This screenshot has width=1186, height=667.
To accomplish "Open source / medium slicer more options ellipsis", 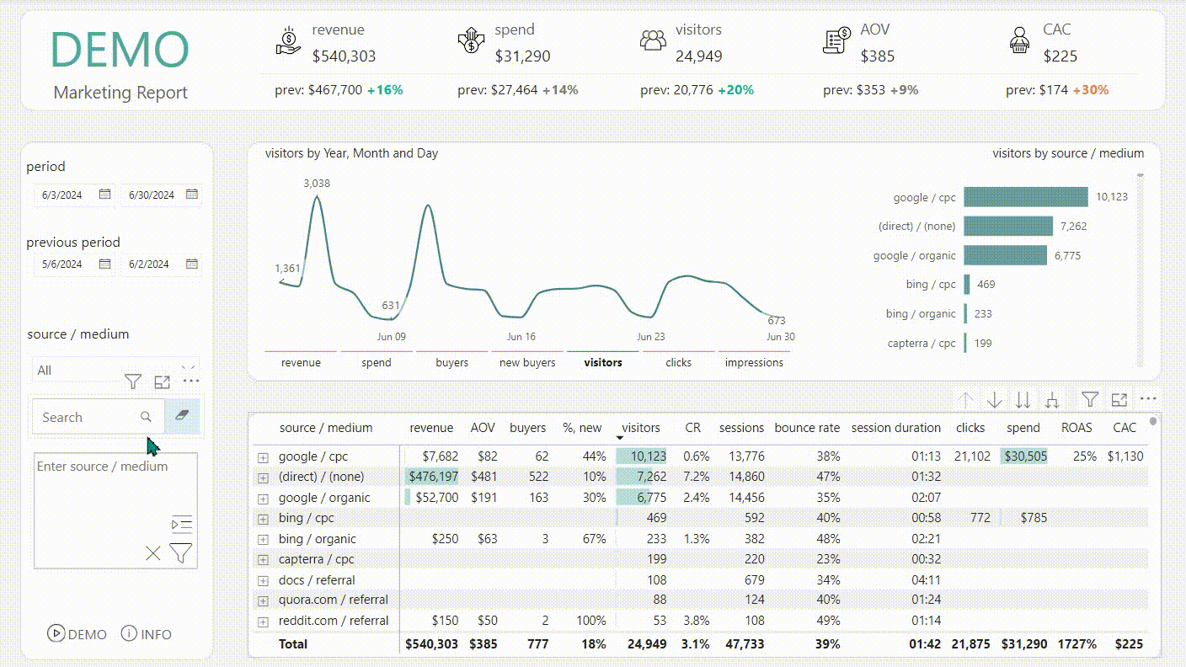I will pos(191,382).
